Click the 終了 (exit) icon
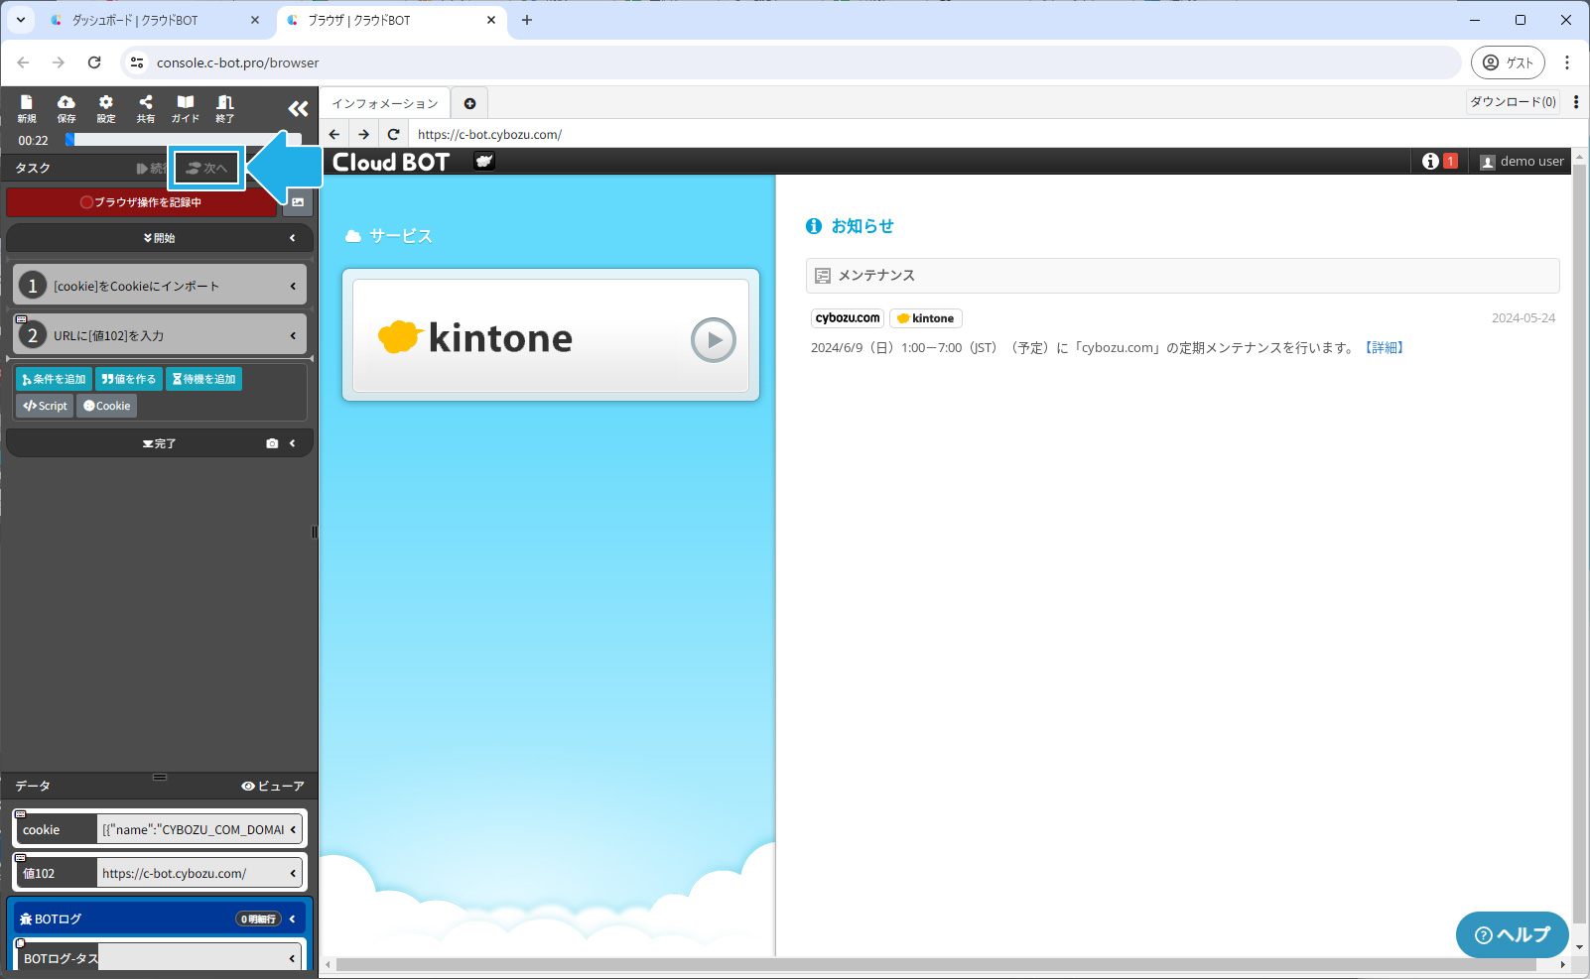The width and height of the screenshot is (1590, 979). (x=225, y=108)
